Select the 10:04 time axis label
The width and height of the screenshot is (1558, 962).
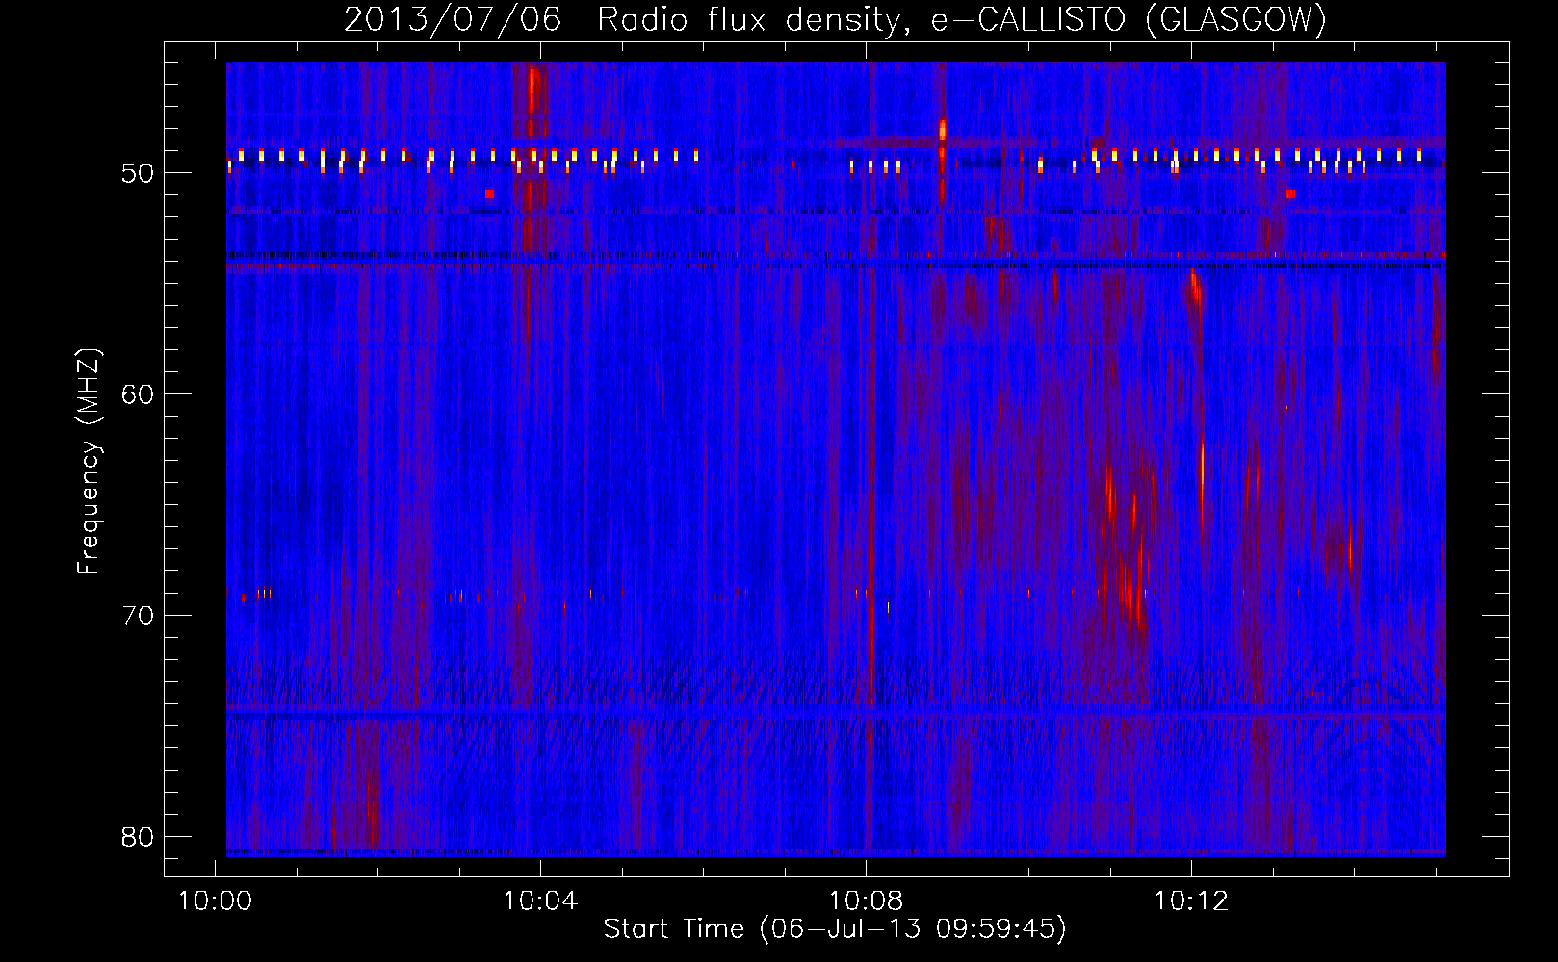[x=540, y=901]
